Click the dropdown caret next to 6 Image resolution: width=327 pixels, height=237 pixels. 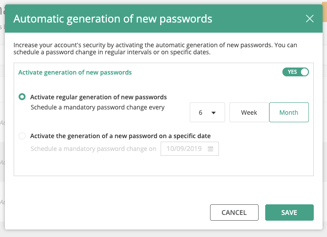click(213, 113)
